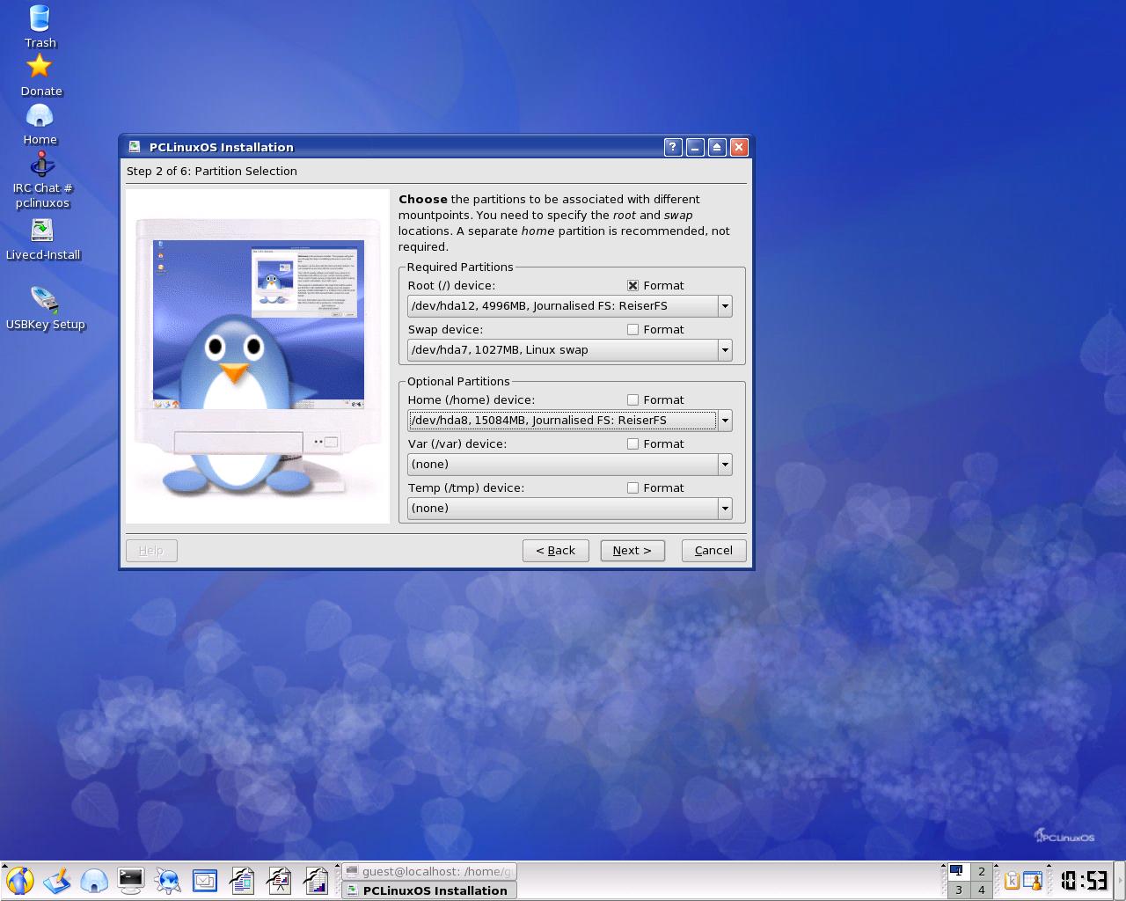1126x901 pixels.
Task: Switch to guest@localhost terminal taskbar entry
Action: (428, 871)
